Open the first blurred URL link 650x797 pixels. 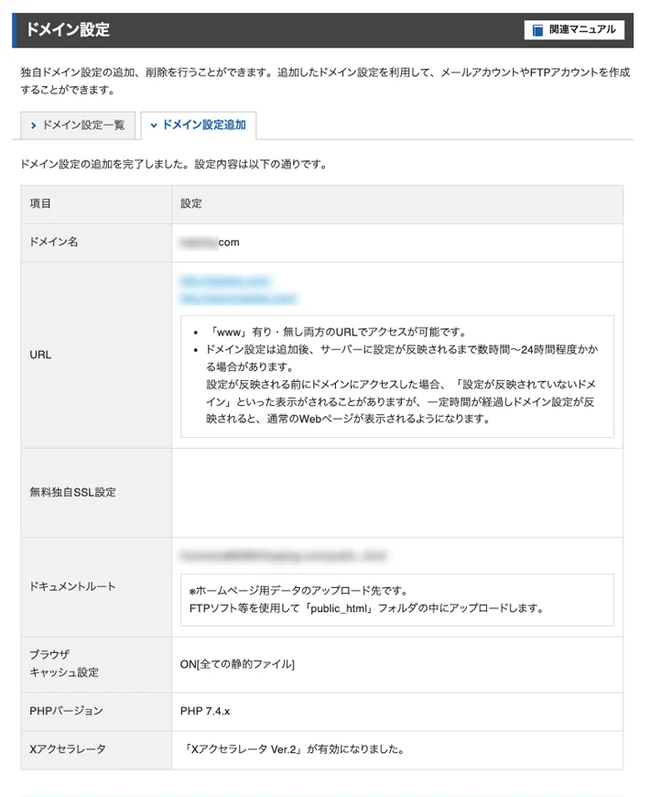click(x=225, y=280)
